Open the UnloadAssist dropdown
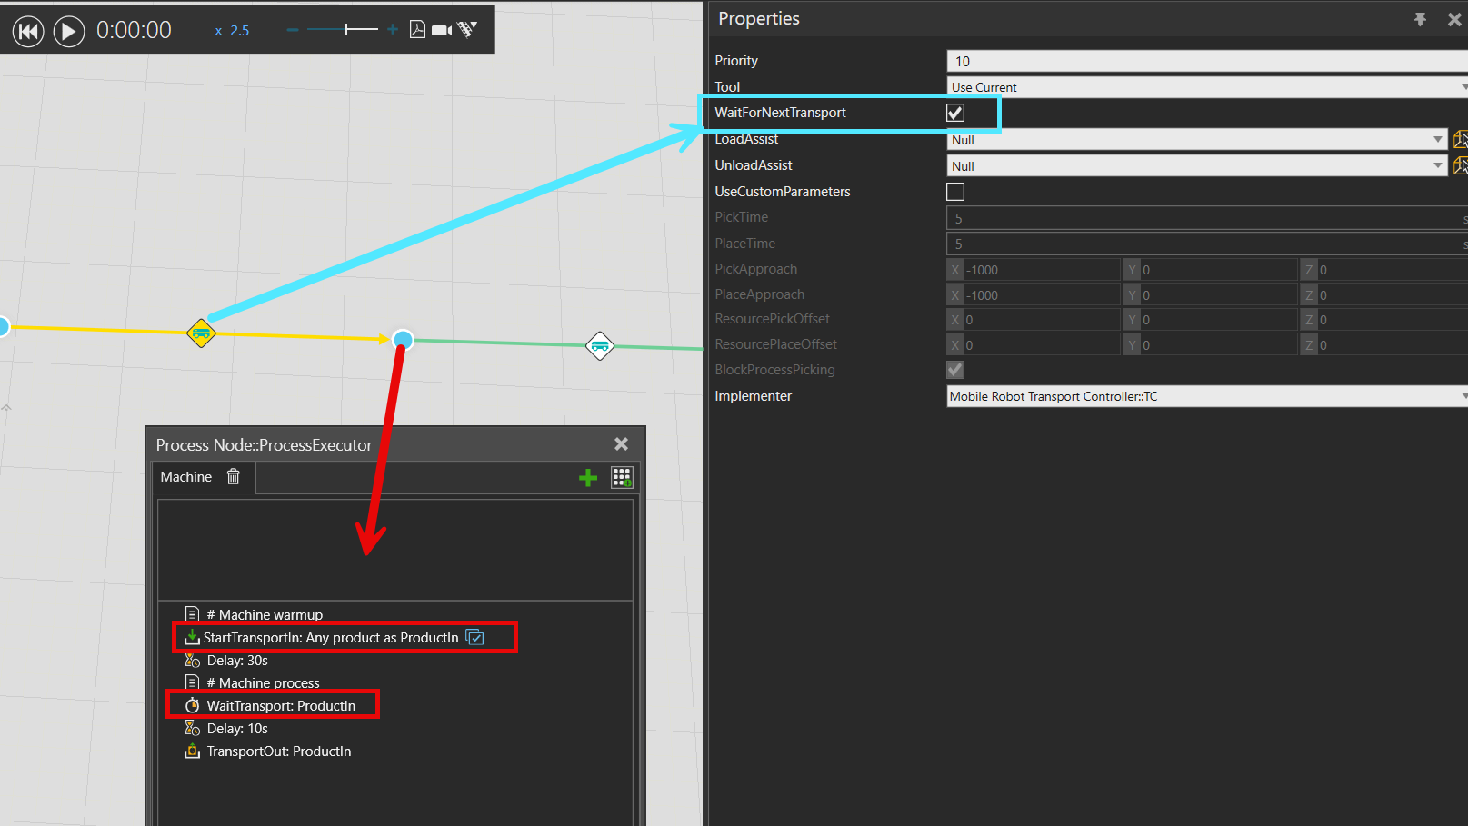 [x=1438, y=166]
